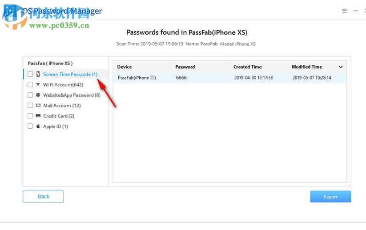Click the Website&App Password globe icon
Screen dimensions: 366x230
pos(38,95)
